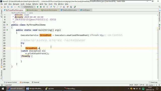Open the Edit menu
161x91 pixels.
click(x=6, y=4)
